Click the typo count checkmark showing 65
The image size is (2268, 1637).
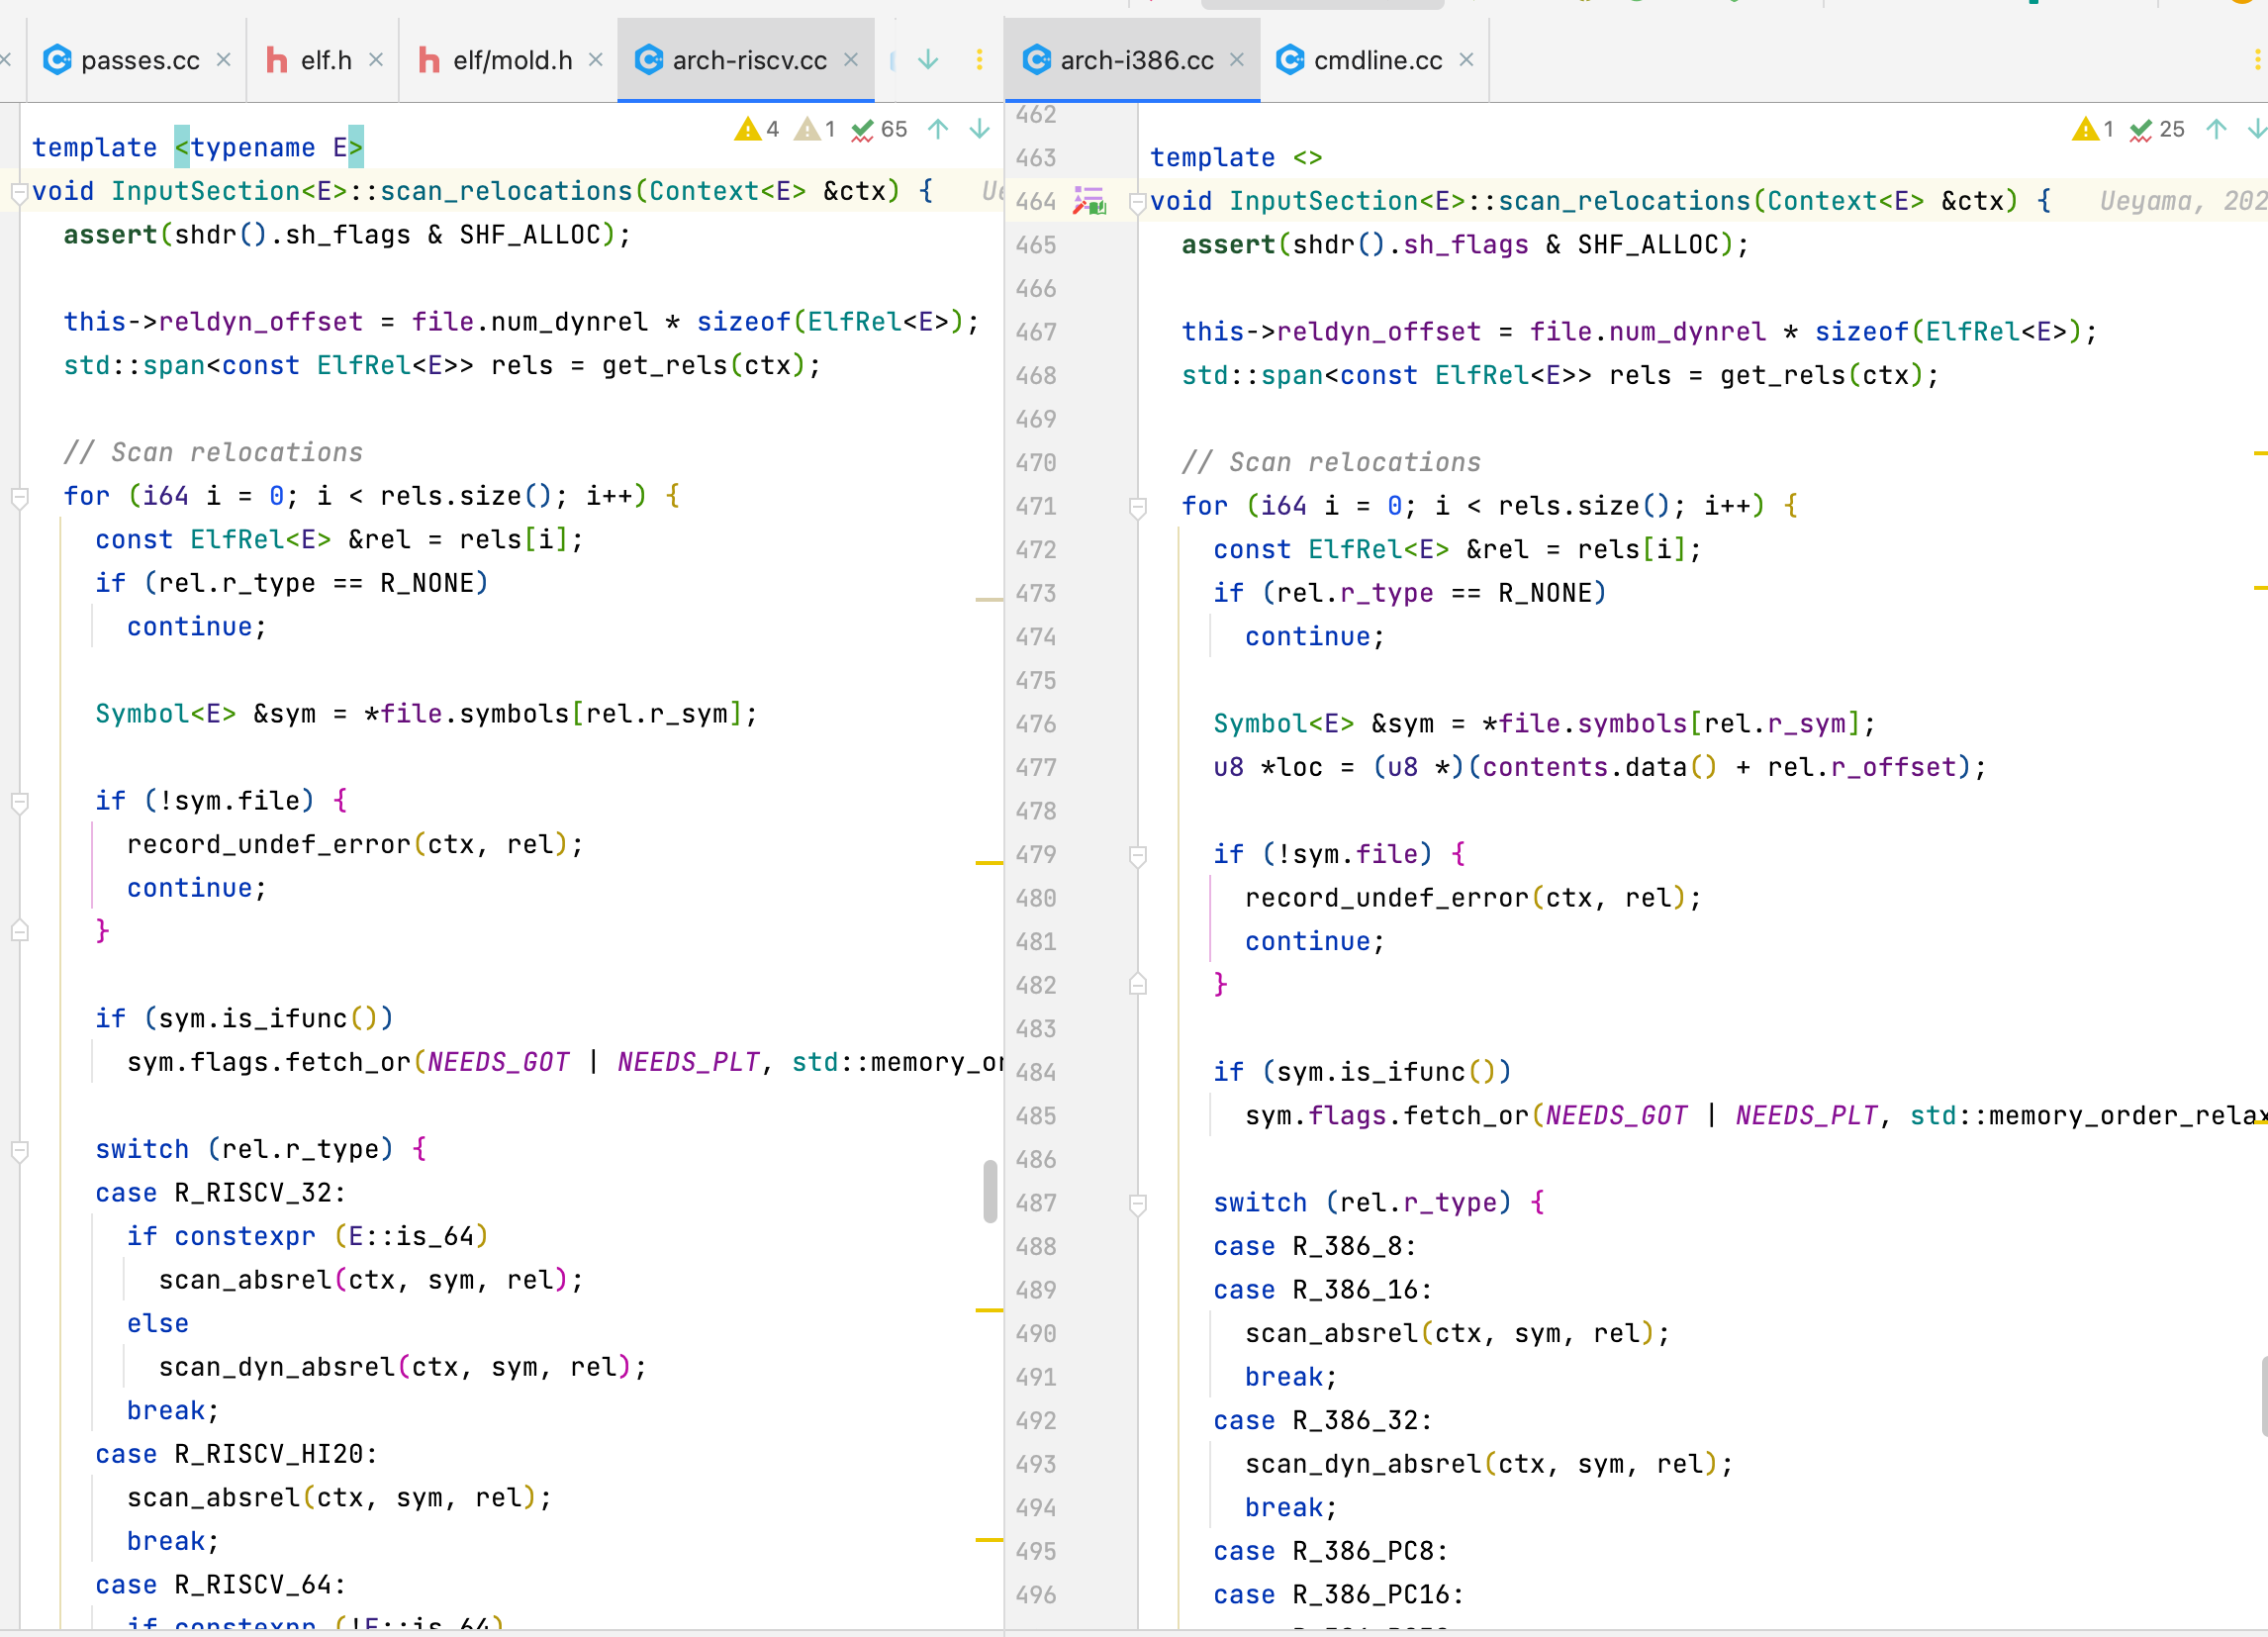pos(879,129)
